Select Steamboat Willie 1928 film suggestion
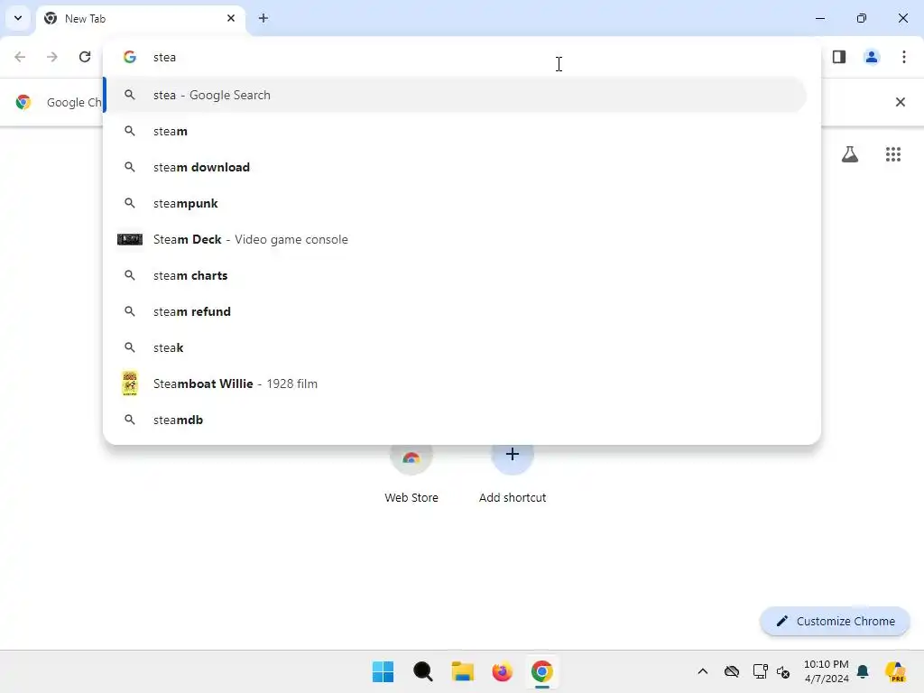 (455, 383)
